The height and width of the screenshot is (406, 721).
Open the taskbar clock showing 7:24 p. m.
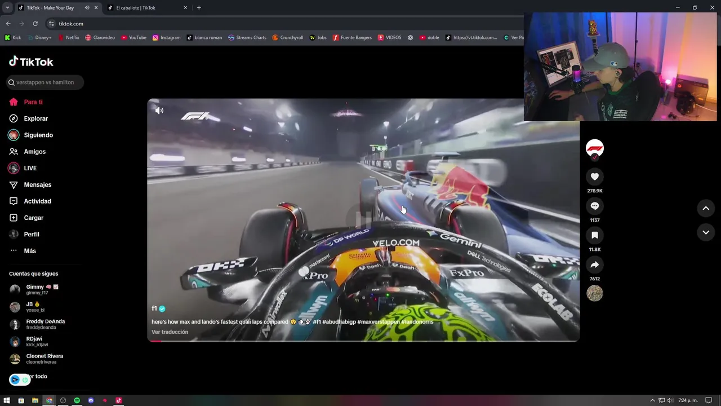pyautogui.click(x=688, y=400)
